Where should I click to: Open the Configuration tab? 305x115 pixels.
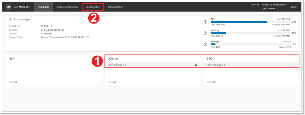point(93,7)
